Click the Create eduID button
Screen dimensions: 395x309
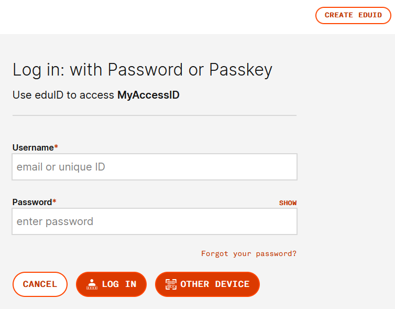pos(353,15)
